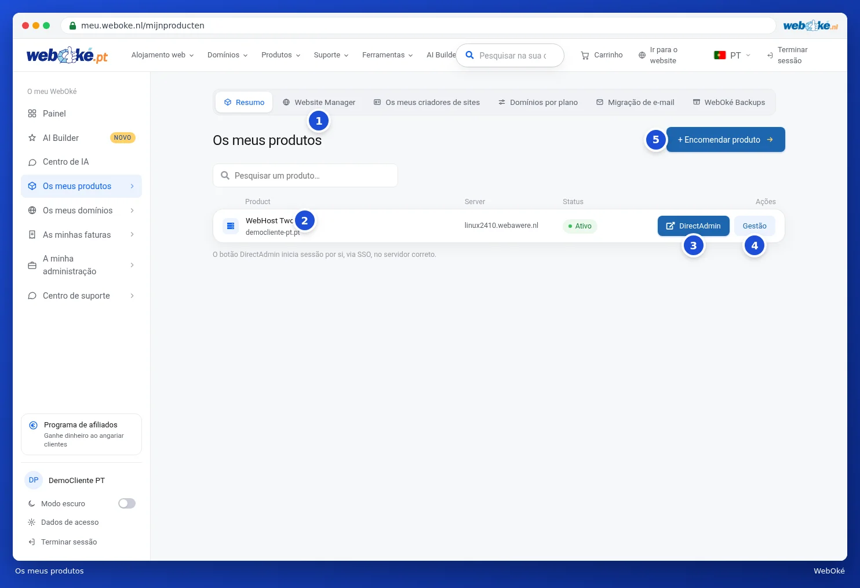
Task: Click the Centro de IA chat icon
Action: [32, 162]
